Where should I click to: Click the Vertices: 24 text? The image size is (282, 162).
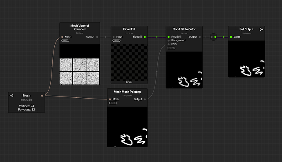click(27, 106)
